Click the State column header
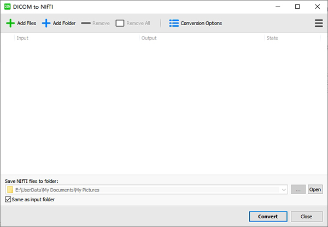Screen dimensions: 328x227 pyautogui.click(x=292, y=38)
